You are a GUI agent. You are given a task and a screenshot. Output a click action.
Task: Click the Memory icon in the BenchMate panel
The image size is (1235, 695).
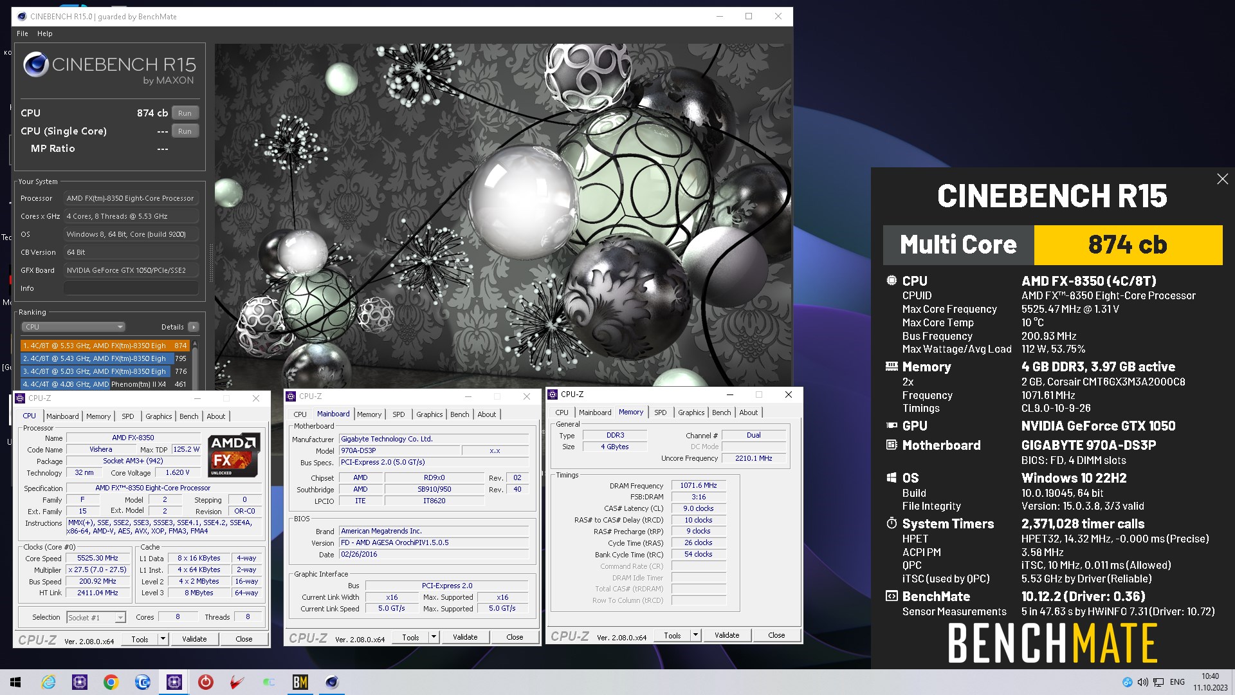892,366
